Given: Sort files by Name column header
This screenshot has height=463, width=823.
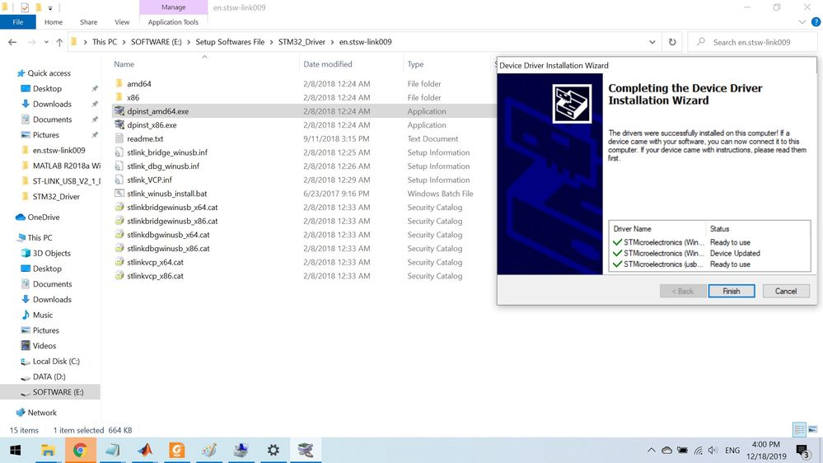Looking at the screenshot, I should coord(124,64).
